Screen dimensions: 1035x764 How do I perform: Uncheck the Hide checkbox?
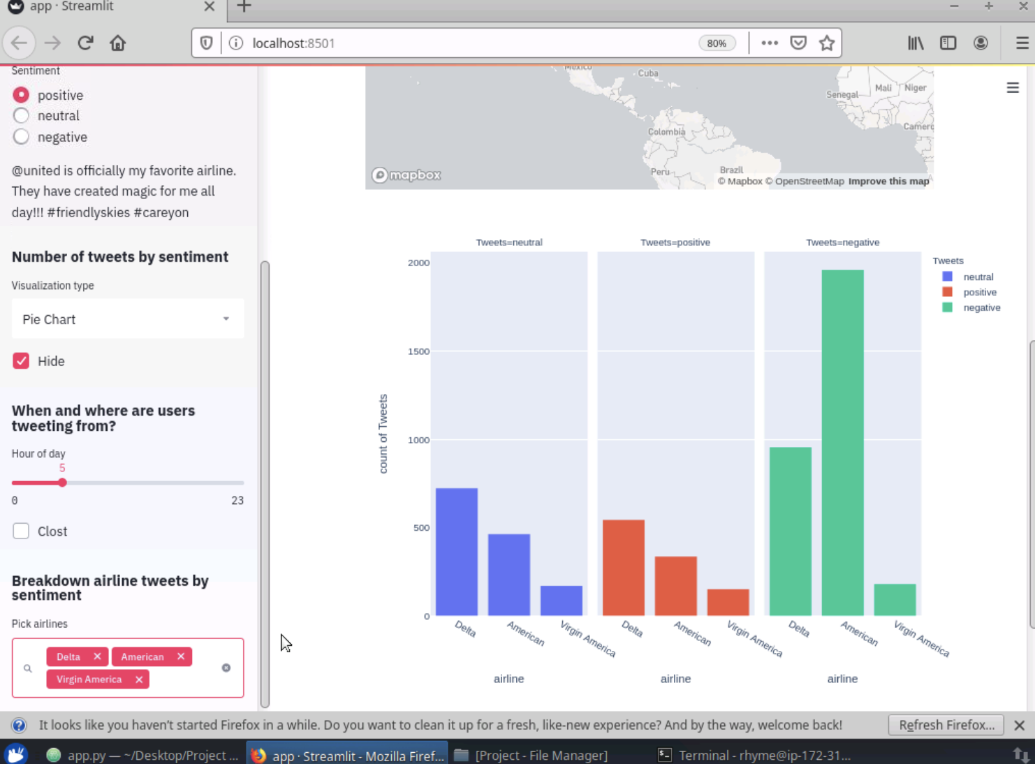21,360
